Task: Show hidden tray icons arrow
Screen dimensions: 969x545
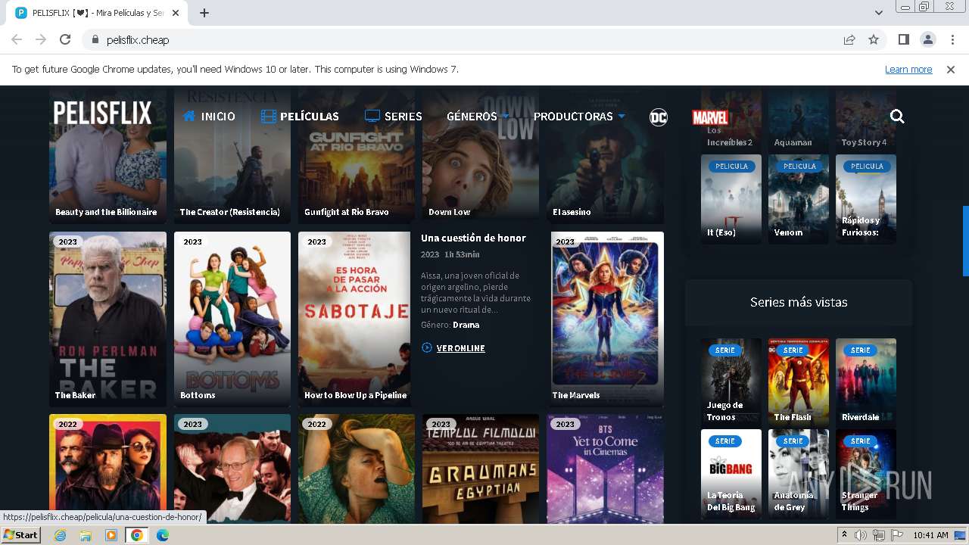Action: [844, 535]
